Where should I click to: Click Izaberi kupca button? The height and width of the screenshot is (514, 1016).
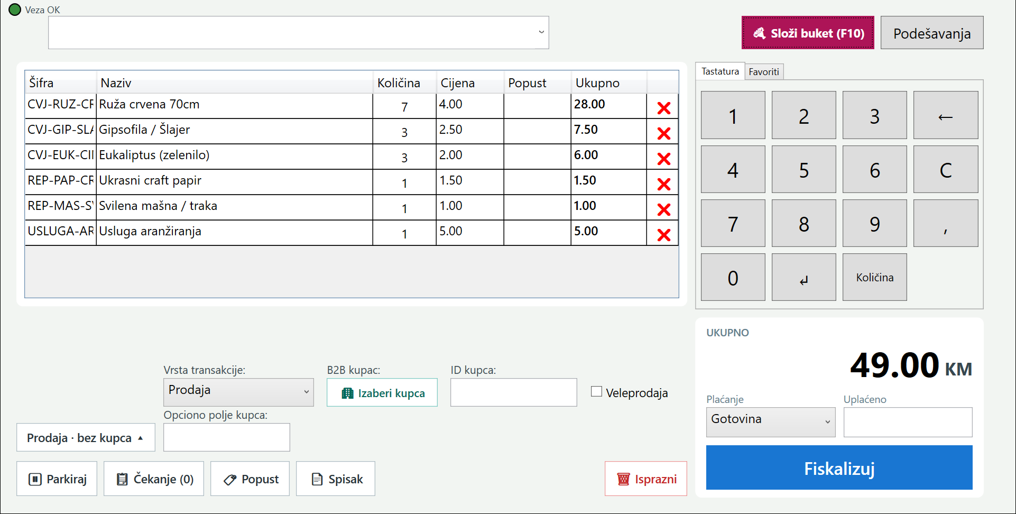point(382,392)
